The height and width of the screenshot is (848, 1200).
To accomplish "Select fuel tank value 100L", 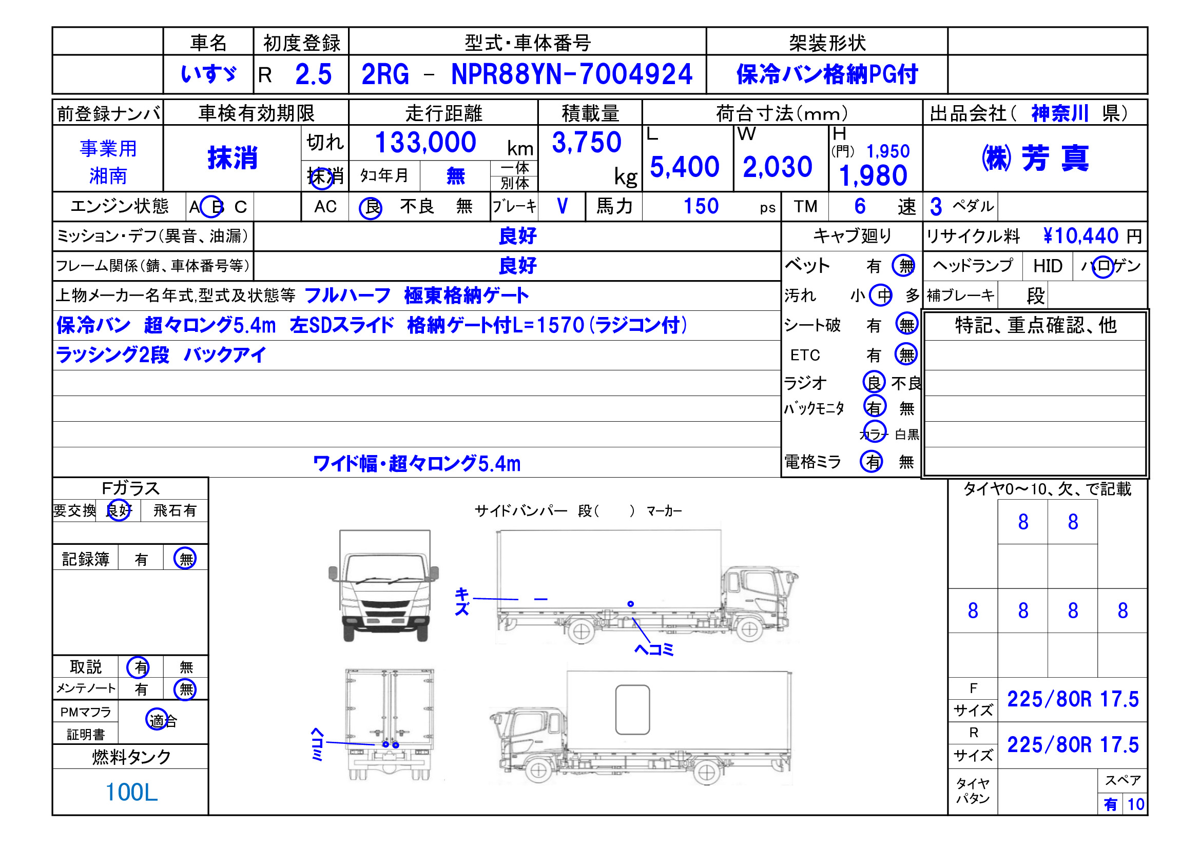I will tap(131, 793).
